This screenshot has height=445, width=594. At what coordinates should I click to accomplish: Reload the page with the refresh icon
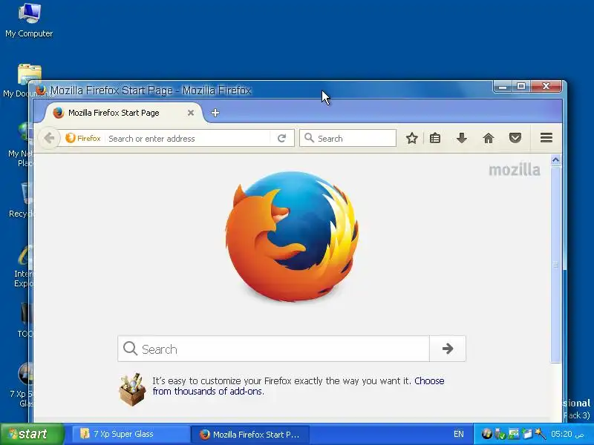(281, 139)
